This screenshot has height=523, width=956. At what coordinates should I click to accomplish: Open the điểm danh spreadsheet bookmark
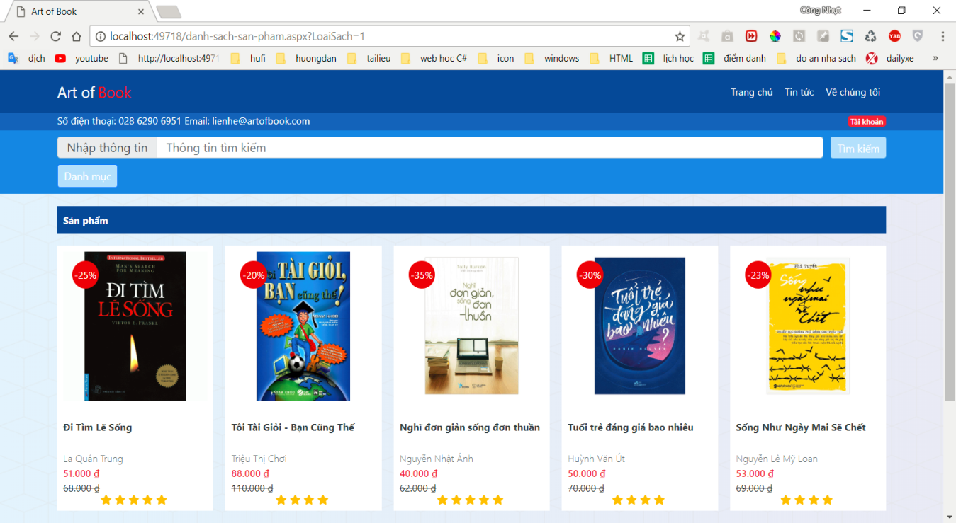coord(735,58)
